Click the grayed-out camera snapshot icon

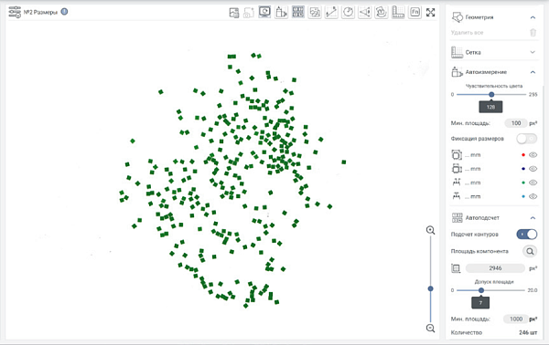pyautogui.click(x=249, y=13)
